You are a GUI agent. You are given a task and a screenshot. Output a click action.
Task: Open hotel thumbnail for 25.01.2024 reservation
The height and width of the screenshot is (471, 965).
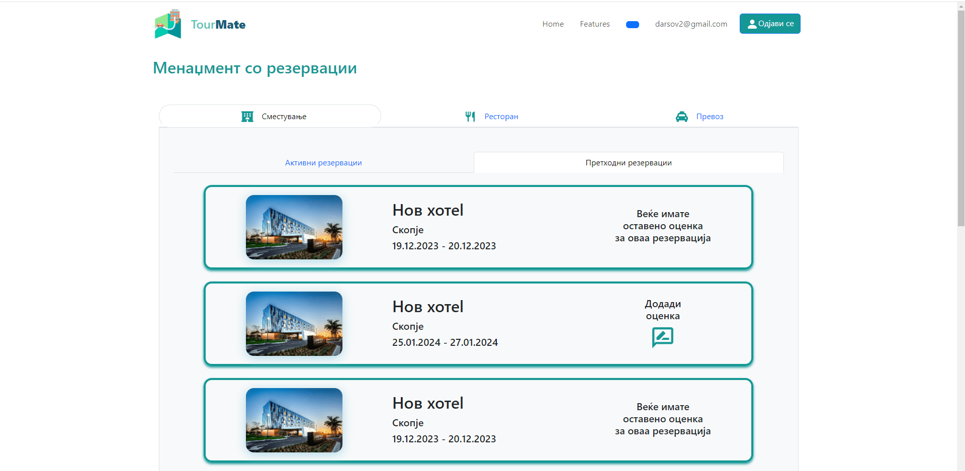(294, 324)
